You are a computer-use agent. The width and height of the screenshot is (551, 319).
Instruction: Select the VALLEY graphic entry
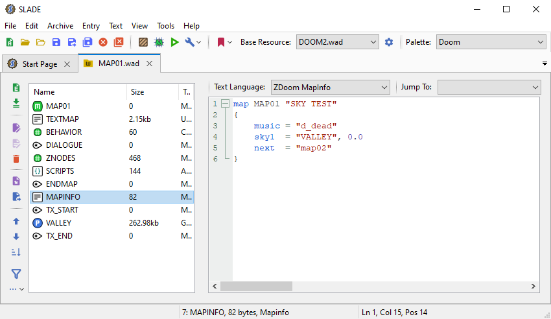[x=111, y=223]
